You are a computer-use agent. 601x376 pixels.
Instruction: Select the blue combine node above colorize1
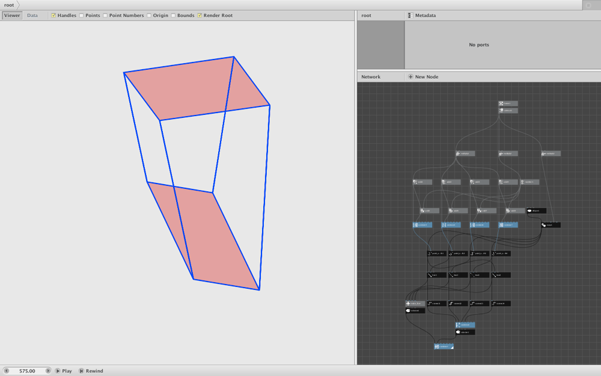tap(465, 325)
